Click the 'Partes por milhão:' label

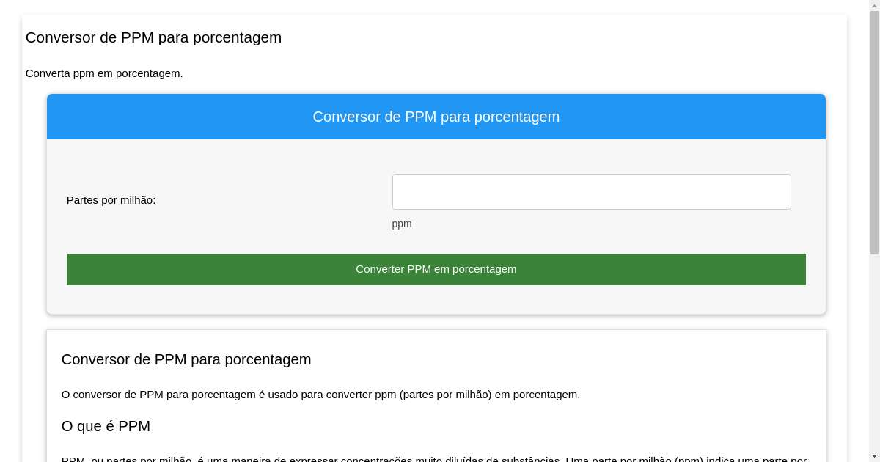(x=111, y=200)
